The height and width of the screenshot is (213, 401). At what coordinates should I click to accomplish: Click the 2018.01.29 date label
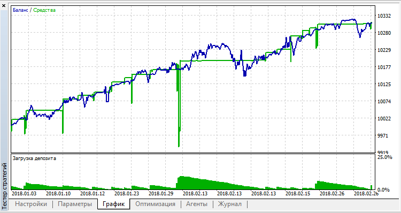(x=161, y=194)
